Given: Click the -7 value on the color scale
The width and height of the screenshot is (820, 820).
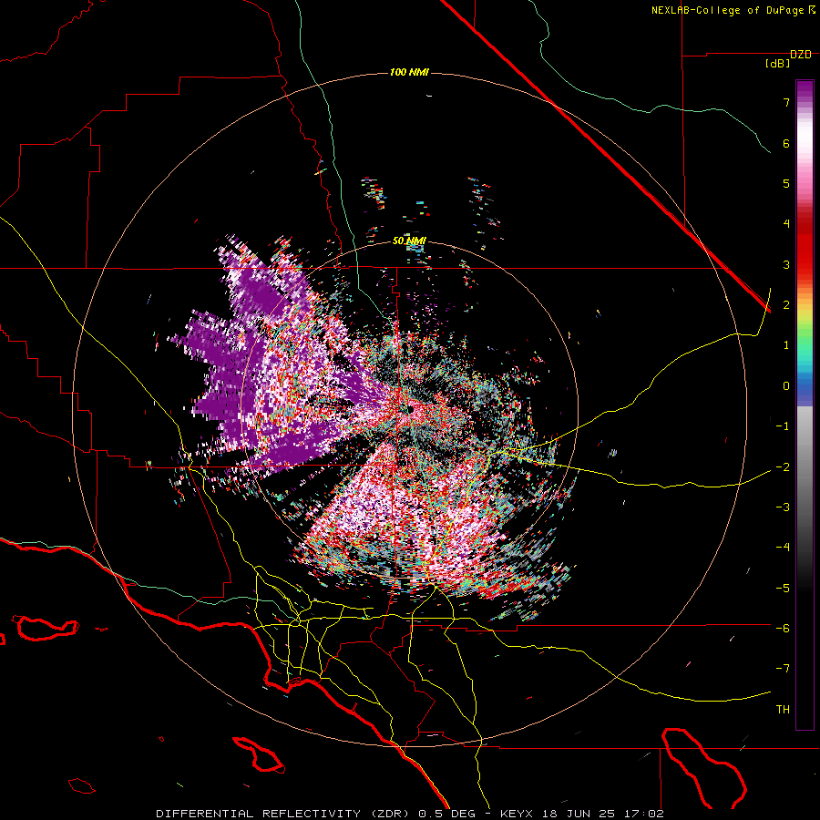Looking at the screenshot, I should [x=783, y=669].
